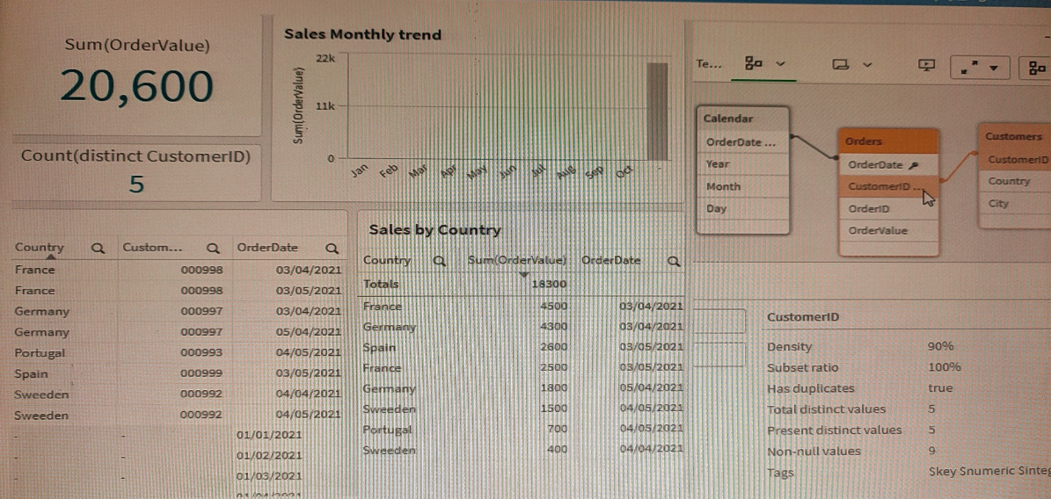This screenshot has width=1051, height=499.
Task: Click the internal table view icon
Action: (x=752, y=64)
